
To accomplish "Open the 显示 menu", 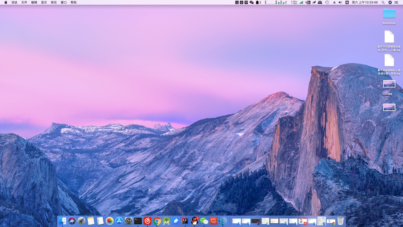I will (x=44, y=2).
